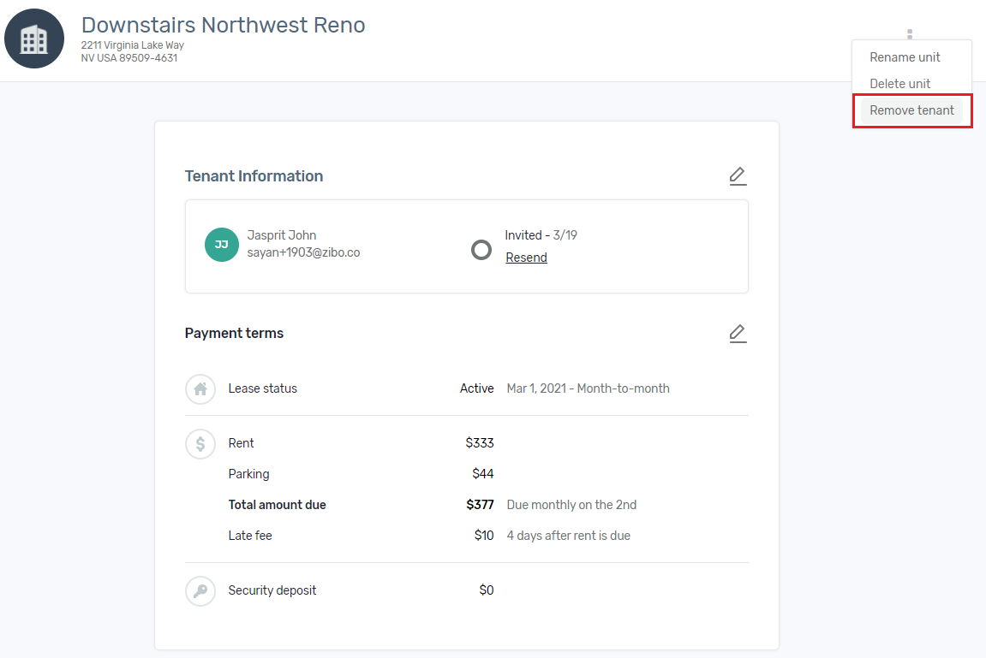Open the three-dot unit options menu

pyautogui.click(x=909, y=34)
